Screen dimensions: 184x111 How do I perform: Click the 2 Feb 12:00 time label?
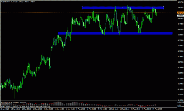pos(81,109)
